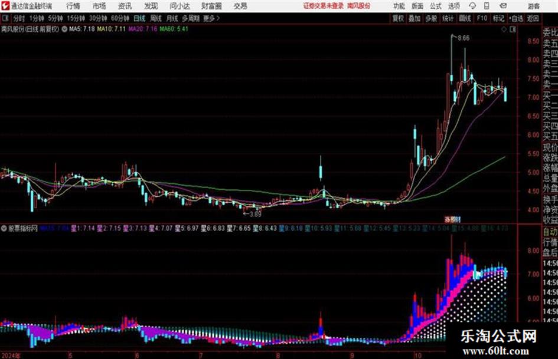558x359 pixels.
Task: Open the 行情 menu
Action: tap(73, 6)
